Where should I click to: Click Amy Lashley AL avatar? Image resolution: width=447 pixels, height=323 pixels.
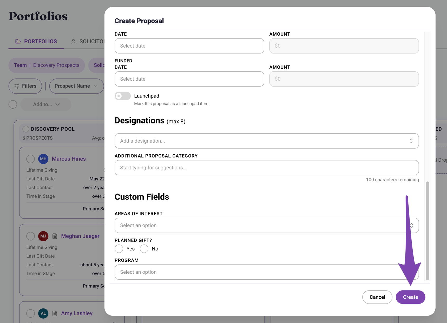(x=43, y=313)
